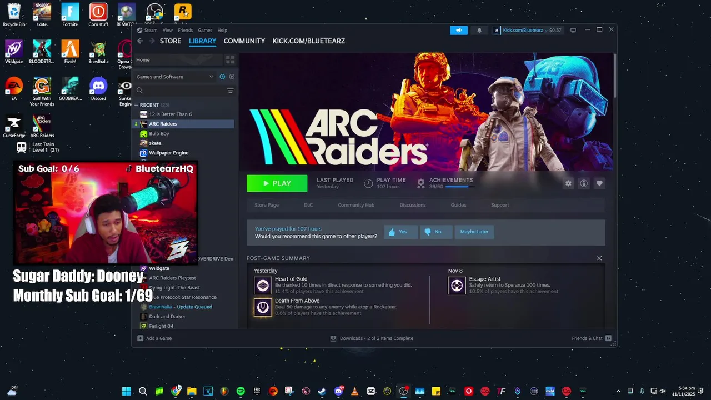Open advanced library filter options icon
This screenshot has height=400, width=711.
pyautogui.click(x=230, y=91)
